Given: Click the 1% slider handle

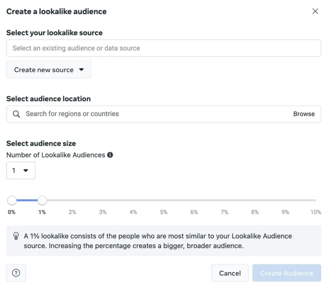Looking at the screenshot, I should [42, 200].
